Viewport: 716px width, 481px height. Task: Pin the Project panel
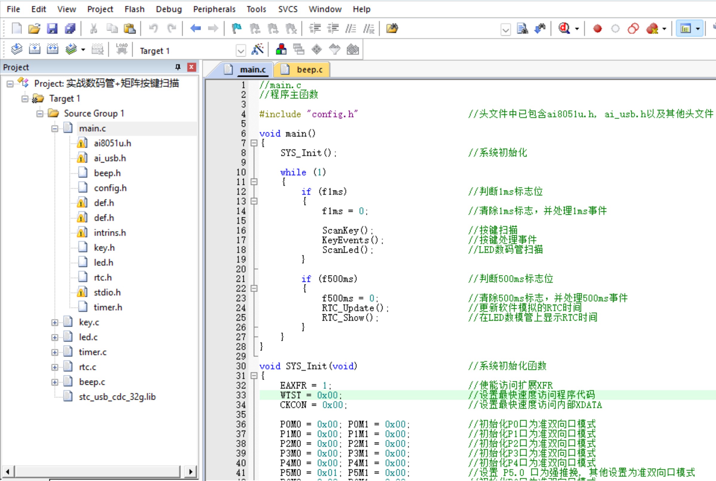point(178,67)
